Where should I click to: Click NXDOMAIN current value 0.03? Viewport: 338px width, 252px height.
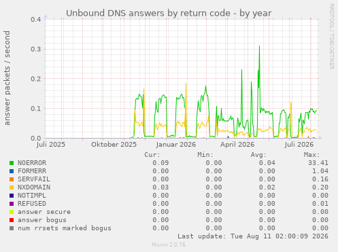160,187
